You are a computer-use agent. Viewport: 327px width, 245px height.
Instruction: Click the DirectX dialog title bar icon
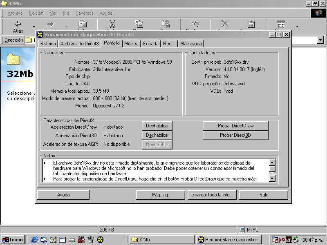pyautogui.click(x=40, y=35)
